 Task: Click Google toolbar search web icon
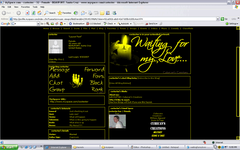tap(48, 24)
